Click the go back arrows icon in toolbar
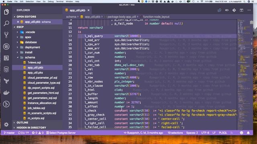The image size is (257, 144). coord(226,10)
